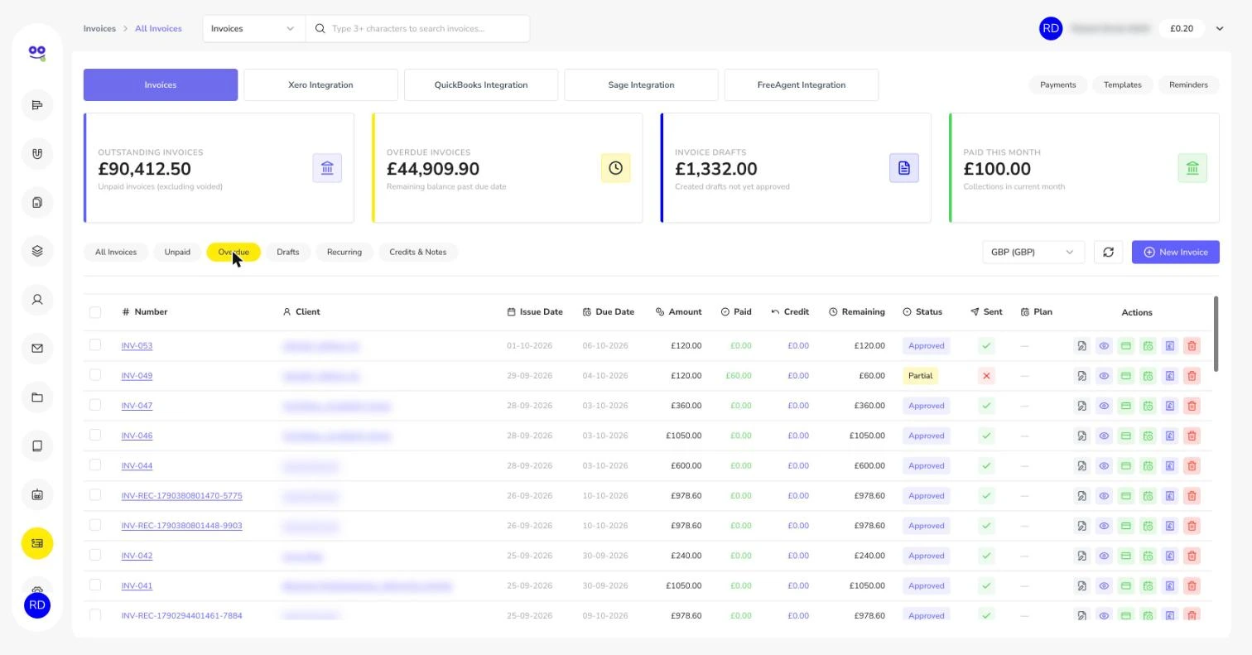
Task: Open the robot icon in the sidebar
Action: click(x=37, y=495)
